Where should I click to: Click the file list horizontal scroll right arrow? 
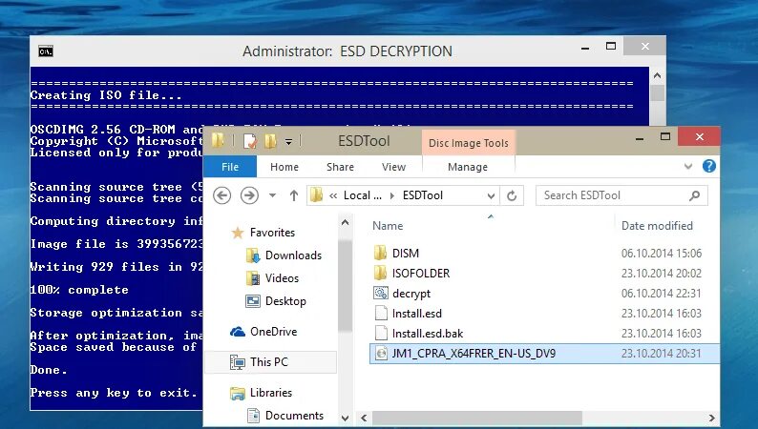click(x=712, y=418)
